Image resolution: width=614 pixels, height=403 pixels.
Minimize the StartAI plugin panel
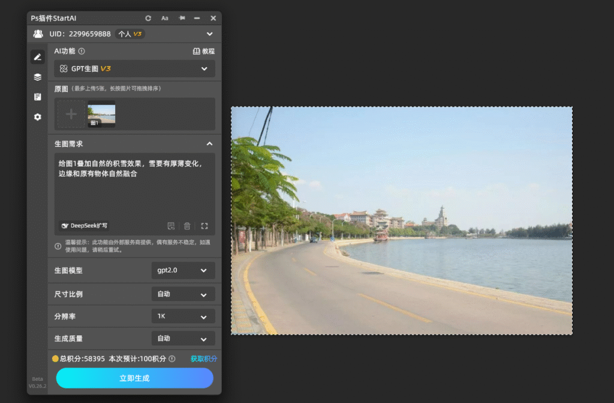pos(197,19)
